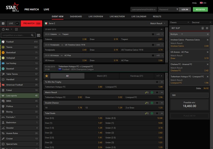This screenshot has height=149, width=213.
Task: Select the Tennis ball icon
Action: tap(3, 47)
